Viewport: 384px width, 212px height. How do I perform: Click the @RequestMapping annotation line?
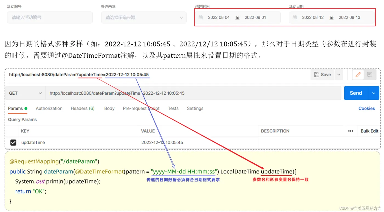tap(54, 161)
